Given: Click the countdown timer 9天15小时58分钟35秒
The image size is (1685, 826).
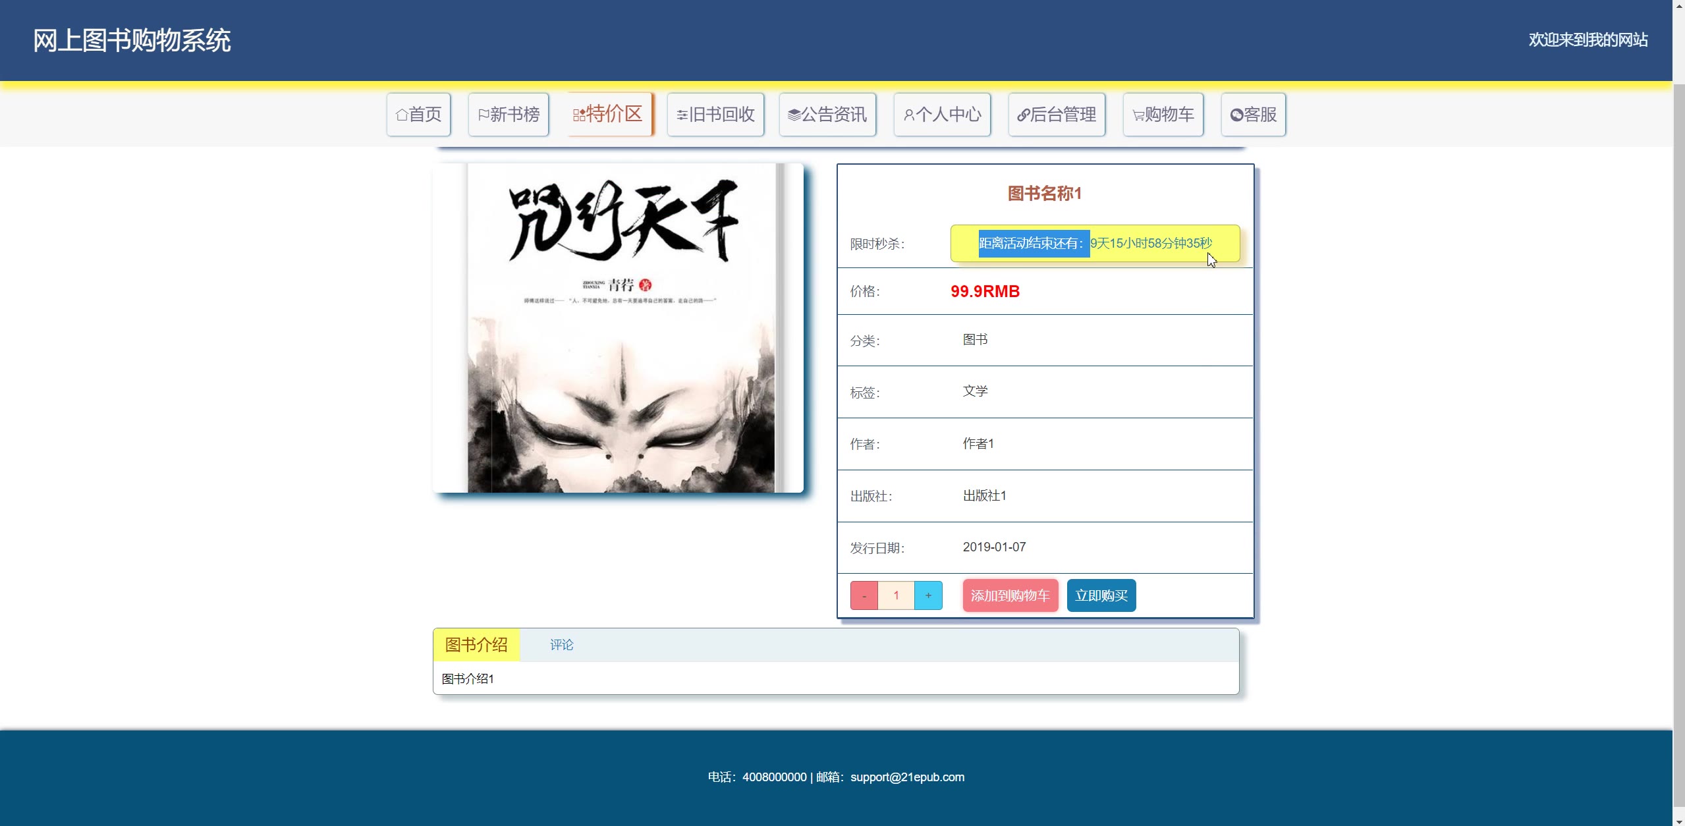Looking at the screenshot, I should coord(1151,243).
